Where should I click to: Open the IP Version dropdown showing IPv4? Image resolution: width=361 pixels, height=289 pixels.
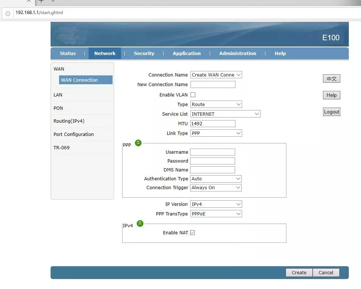point(216,204)
